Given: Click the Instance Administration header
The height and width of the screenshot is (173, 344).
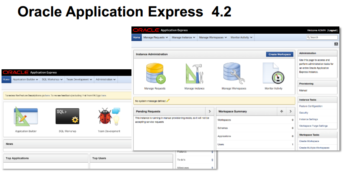Looking at the screenshot, I should (151, 54).
